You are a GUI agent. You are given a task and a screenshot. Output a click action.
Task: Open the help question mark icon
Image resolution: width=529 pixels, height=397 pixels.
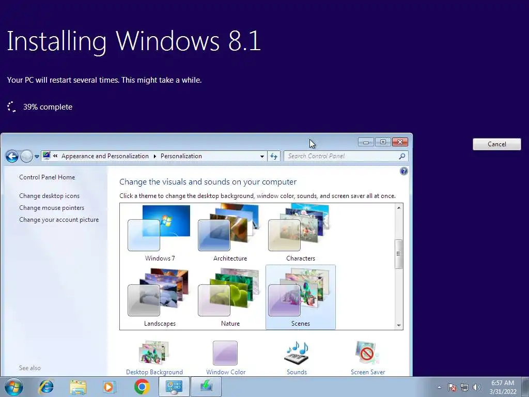(403, 171)
